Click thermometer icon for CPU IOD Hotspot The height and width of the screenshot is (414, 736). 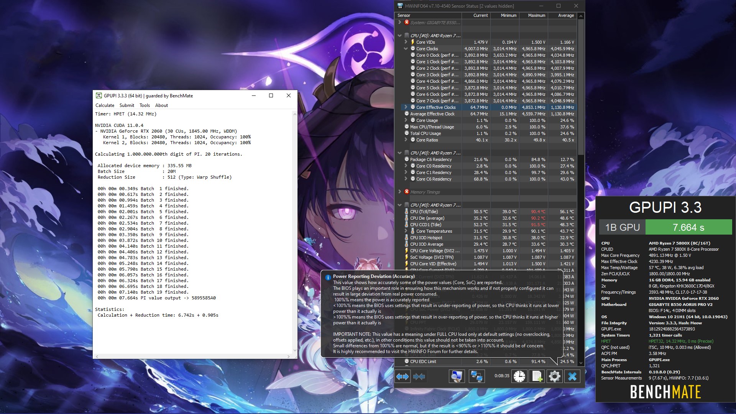pos(407,238)
